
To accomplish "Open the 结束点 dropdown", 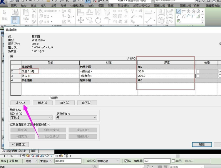I will pos(76,118).
